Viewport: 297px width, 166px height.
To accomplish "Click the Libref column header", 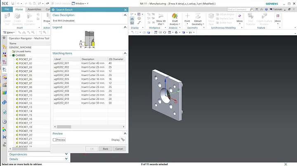I will [67, 59].
